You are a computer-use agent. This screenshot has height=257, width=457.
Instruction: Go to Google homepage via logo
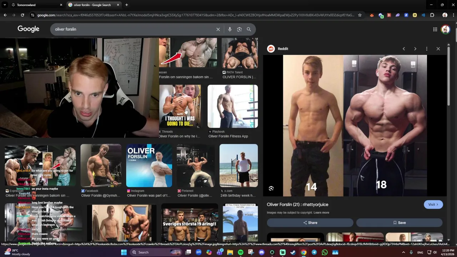[x=29, y=29]
